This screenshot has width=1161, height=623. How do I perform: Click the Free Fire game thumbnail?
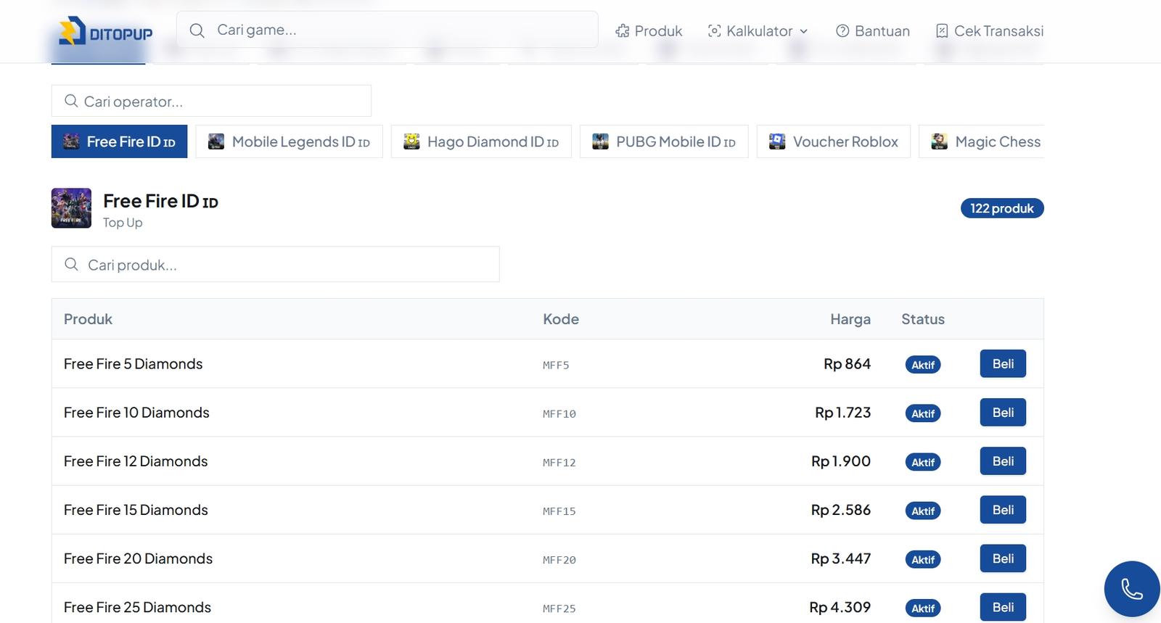coord(71,208)
